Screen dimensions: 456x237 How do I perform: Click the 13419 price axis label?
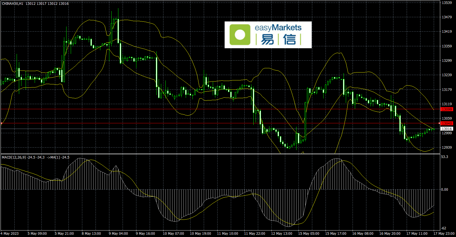pyautogui.click(x=447, y=32)
